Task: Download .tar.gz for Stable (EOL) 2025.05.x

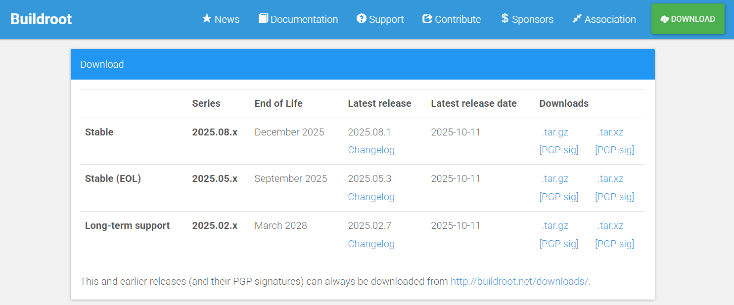Action: click(555, 178)
